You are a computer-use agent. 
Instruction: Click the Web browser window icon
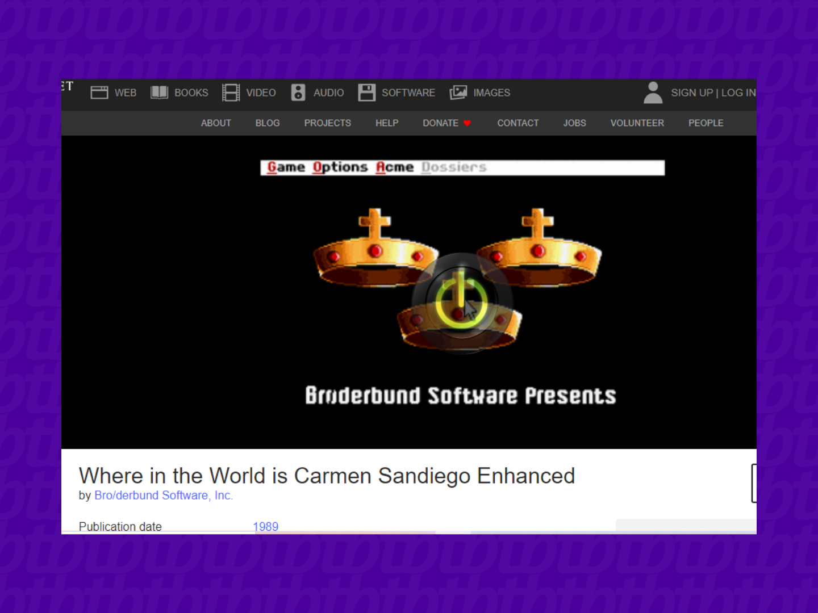(x=99, y=93)
